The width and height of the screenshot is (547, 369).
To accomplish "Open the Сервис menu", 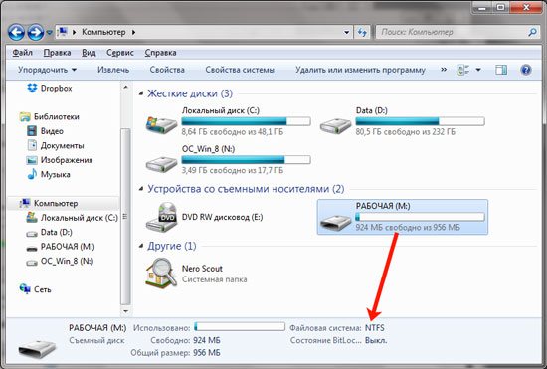I will click(x=120, y=53).
